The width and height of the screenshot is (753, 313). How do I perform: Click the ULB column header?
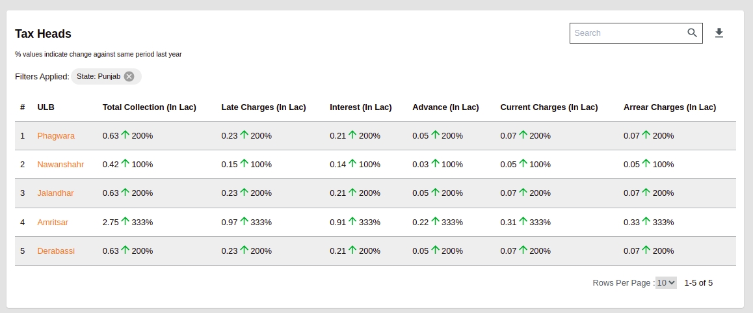click(x=46, y=107)
